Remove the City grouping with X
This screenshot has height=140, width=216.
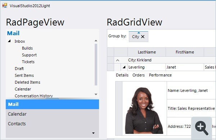pyautogui.click(x=143, y=37)
